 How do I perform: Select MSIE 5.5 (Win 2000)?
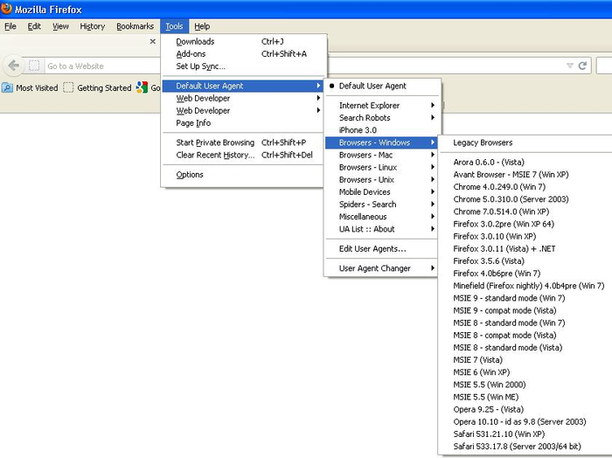(525, 385)
